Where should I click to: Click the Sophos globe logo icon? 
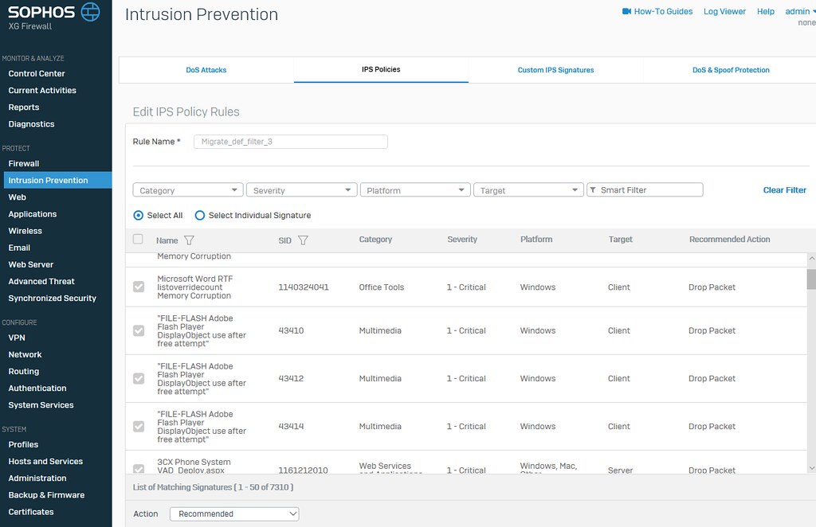(91, 12)
